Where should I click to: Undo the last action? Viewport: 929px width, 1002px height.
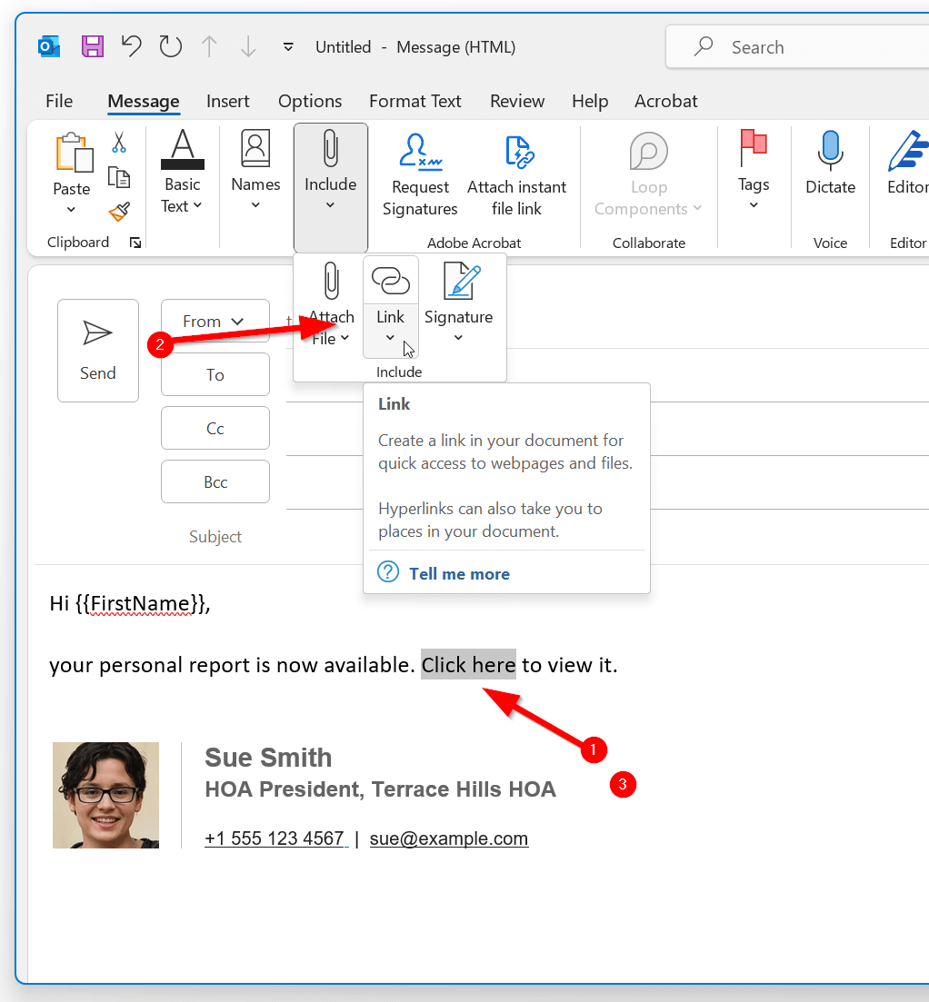click(x=131, y=46)
